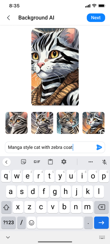Image resolution: width=110 pixels, height=244 pixels.
Task: Open the keyboard clipboard icon
Action: tap(50, 162)
